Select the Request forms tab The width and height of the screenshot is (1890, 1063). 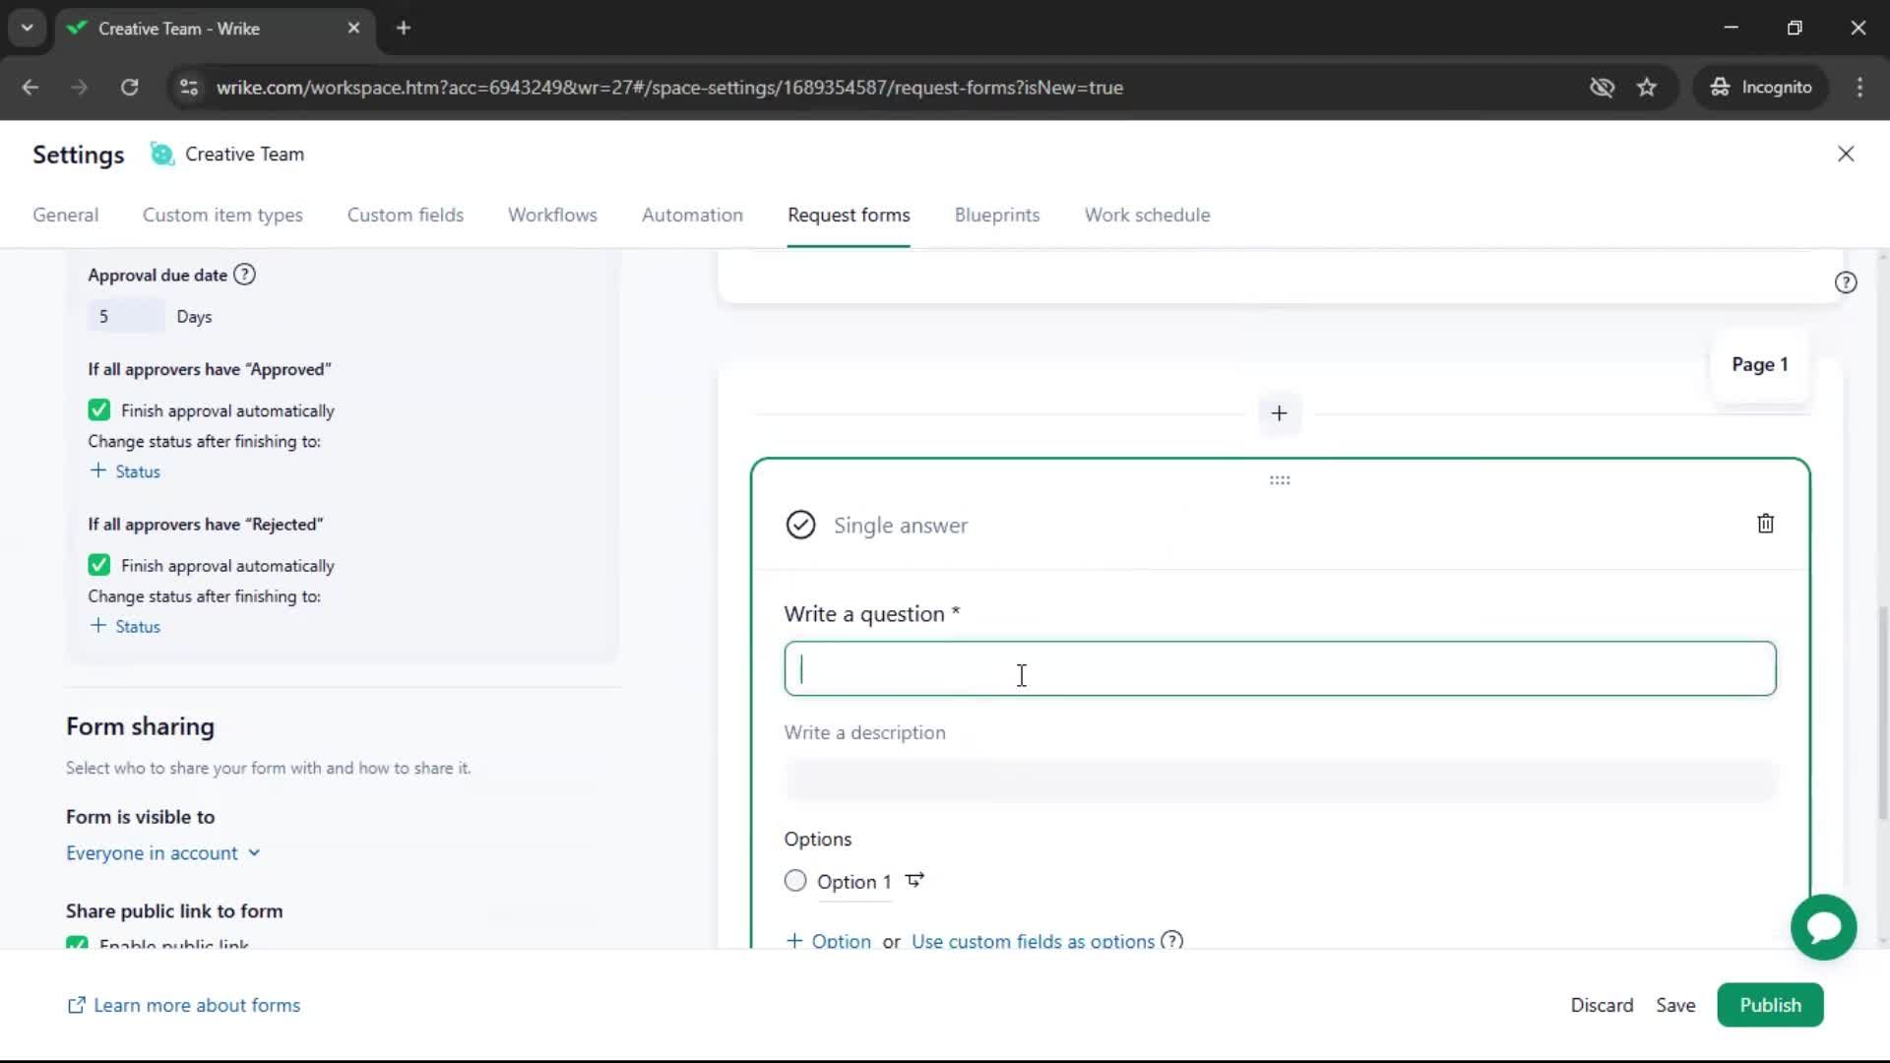pyautogui.click(x=849, y=215)
